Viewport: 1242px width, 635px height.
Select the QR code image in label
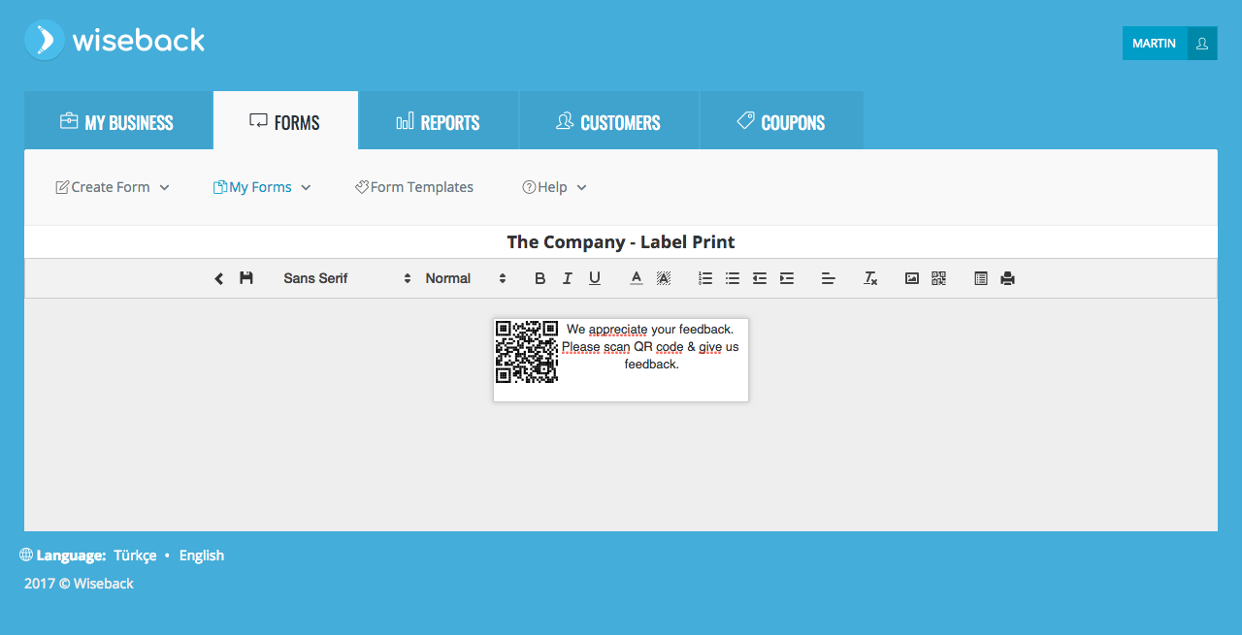pyautogui.click(x=527, y=352)
